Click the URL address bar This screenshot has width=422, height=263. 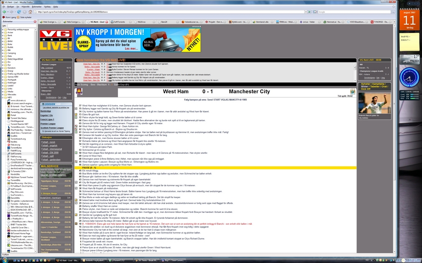coord(169,12)
